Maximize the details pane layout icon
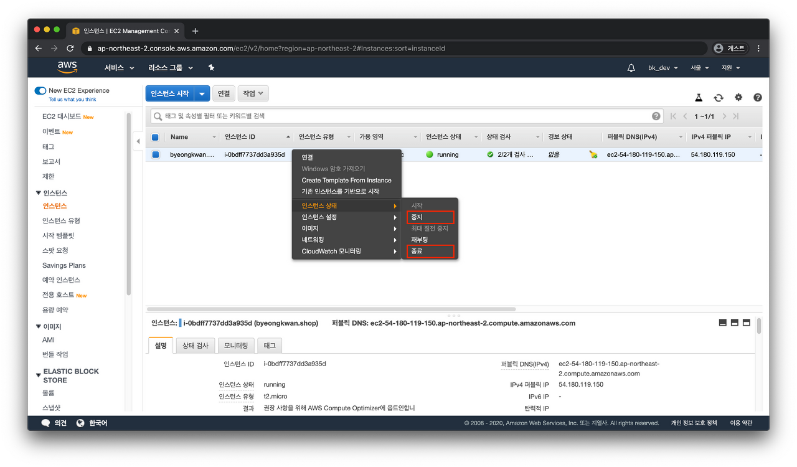The height and width of the screenshot is (467, 797). [x=747, y=323]
